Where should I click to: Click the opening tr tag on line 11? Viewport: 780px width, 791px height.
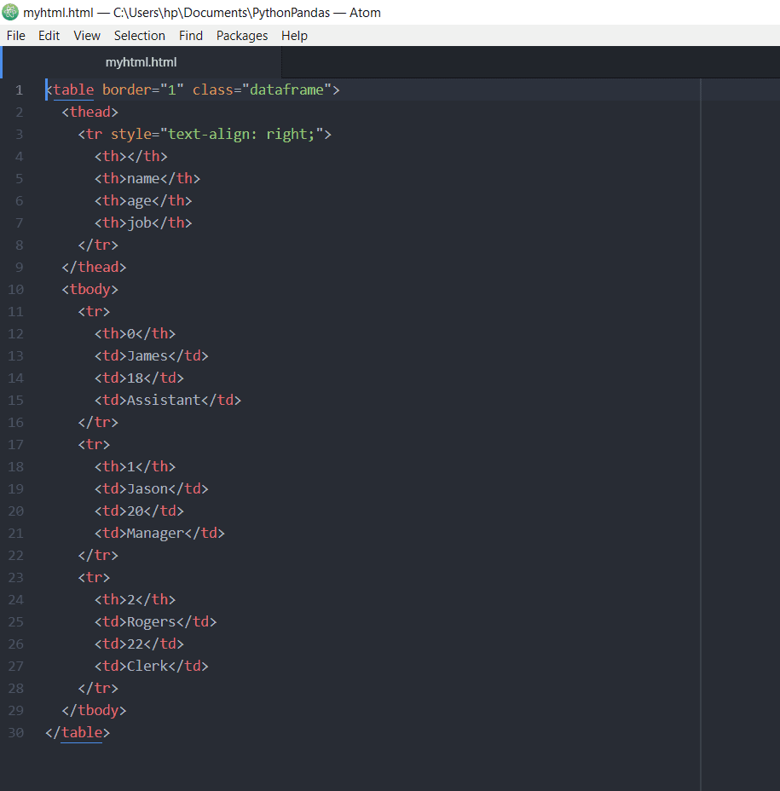click(x=94, y=312)
